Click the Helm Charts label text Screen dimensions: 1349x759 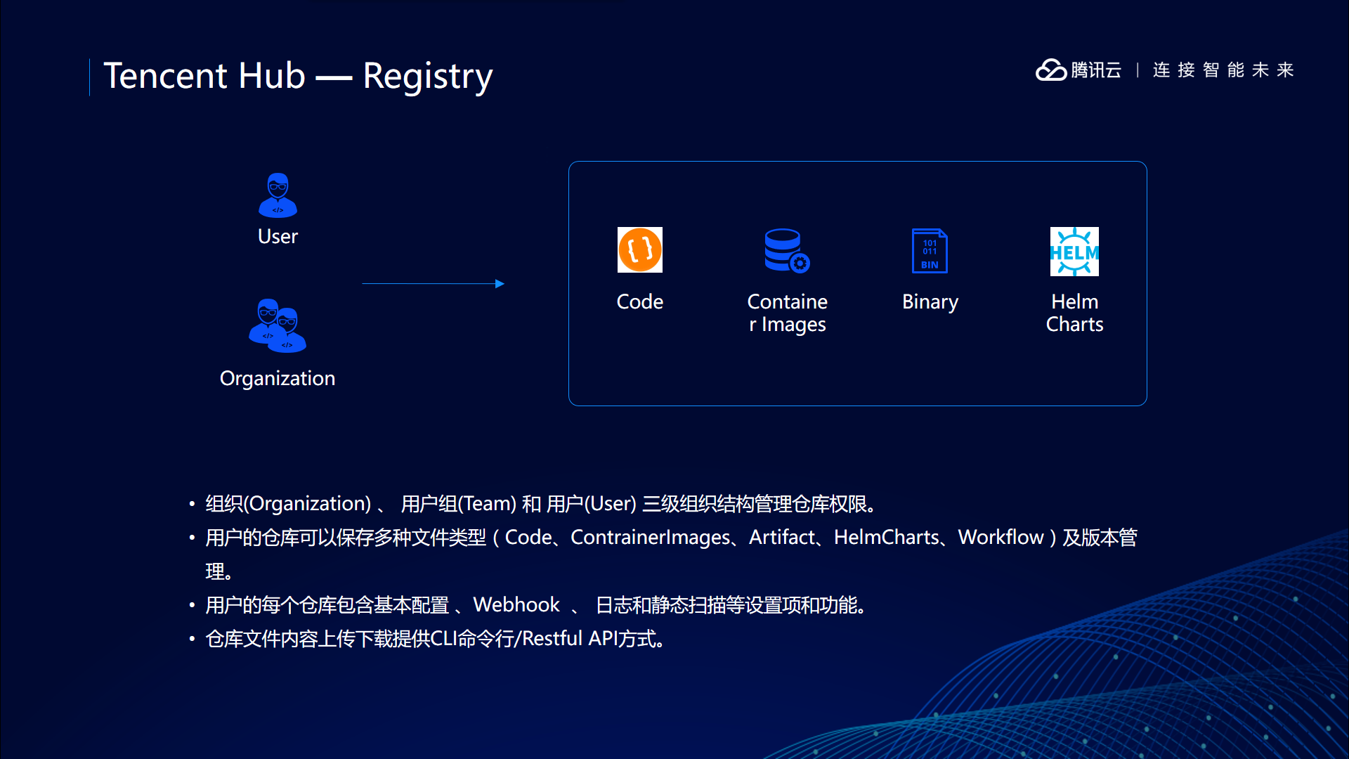[1074, 313]
